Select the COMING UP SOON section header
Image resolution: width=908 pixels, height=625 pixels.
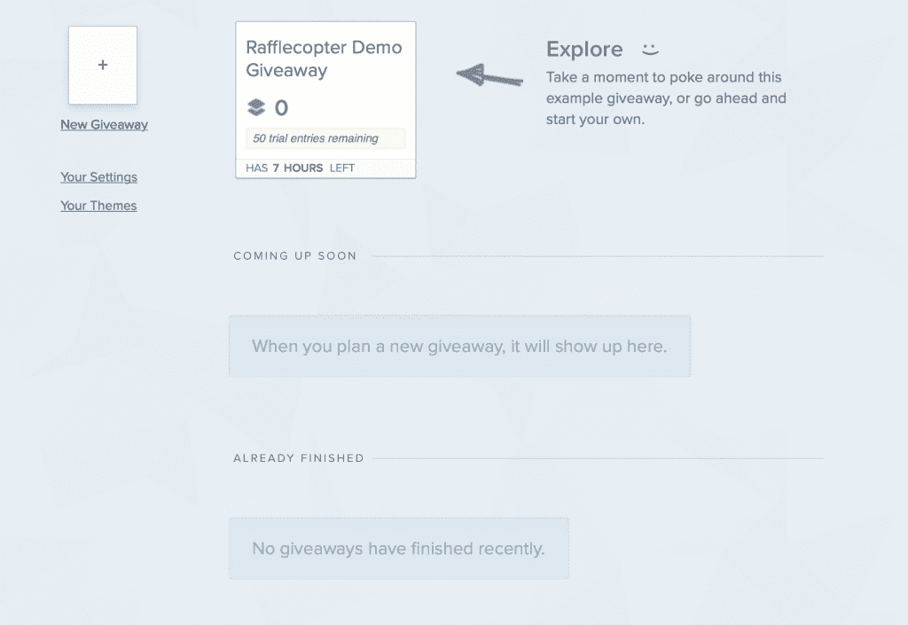pyautogui.click(x=295, y=255)
